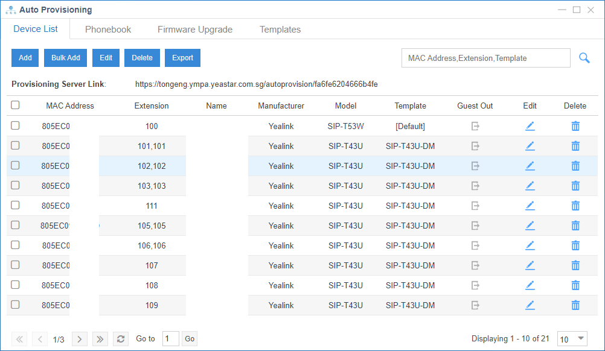Open the Firmware Upgrade tab

point(194,29)
